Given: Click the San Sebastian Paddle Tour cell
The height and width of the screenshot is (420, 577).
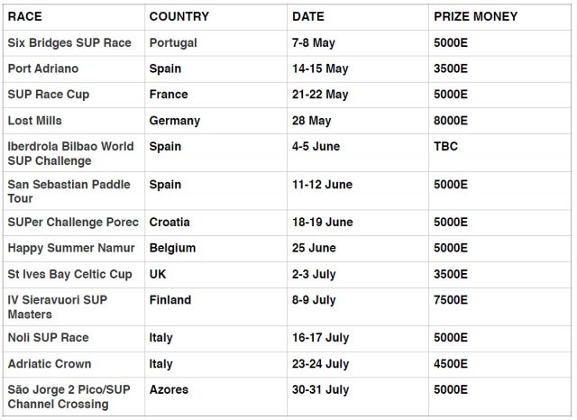Looking at the screenshot, I should coord(69,191).
